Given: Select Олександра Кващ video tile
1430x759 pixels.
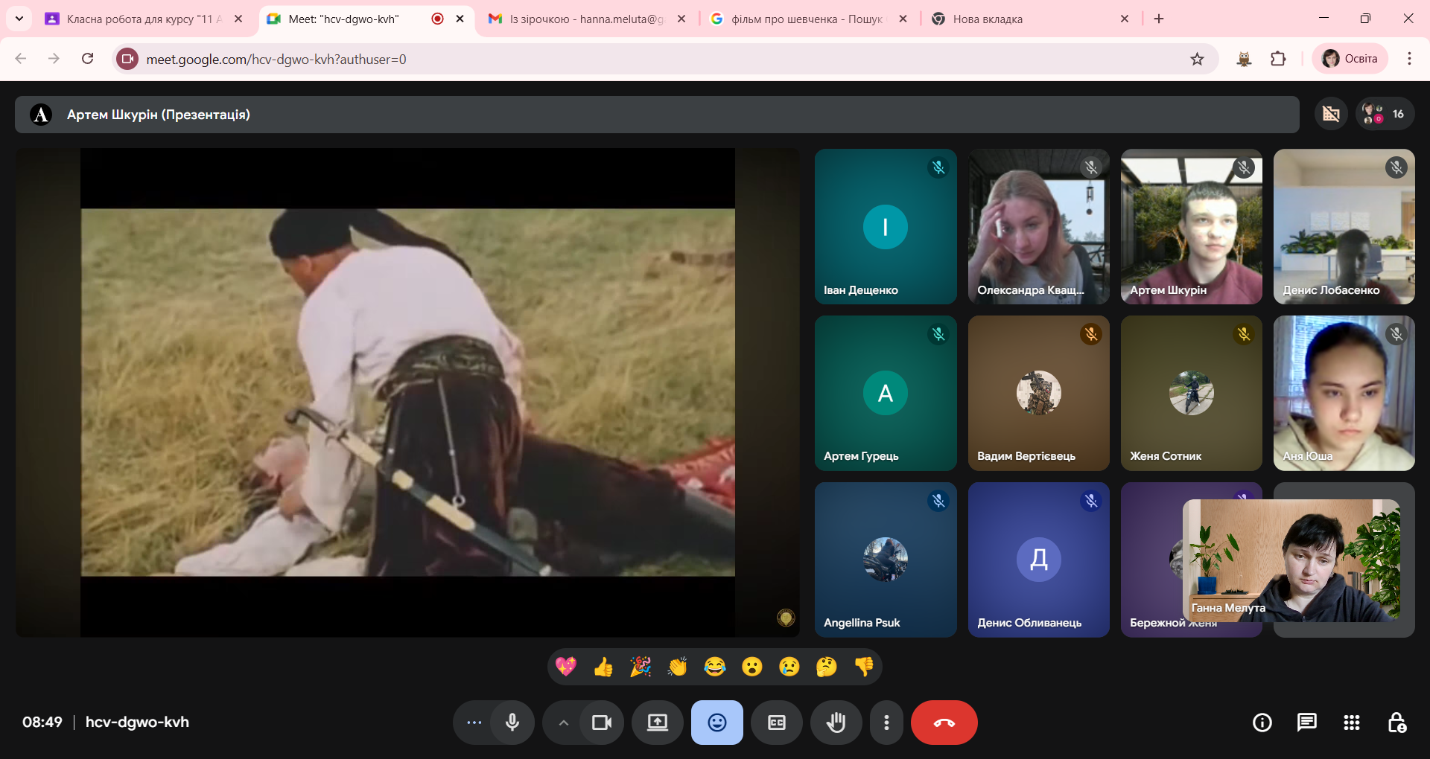Looking at the screenshot, I should [1039, 226].
